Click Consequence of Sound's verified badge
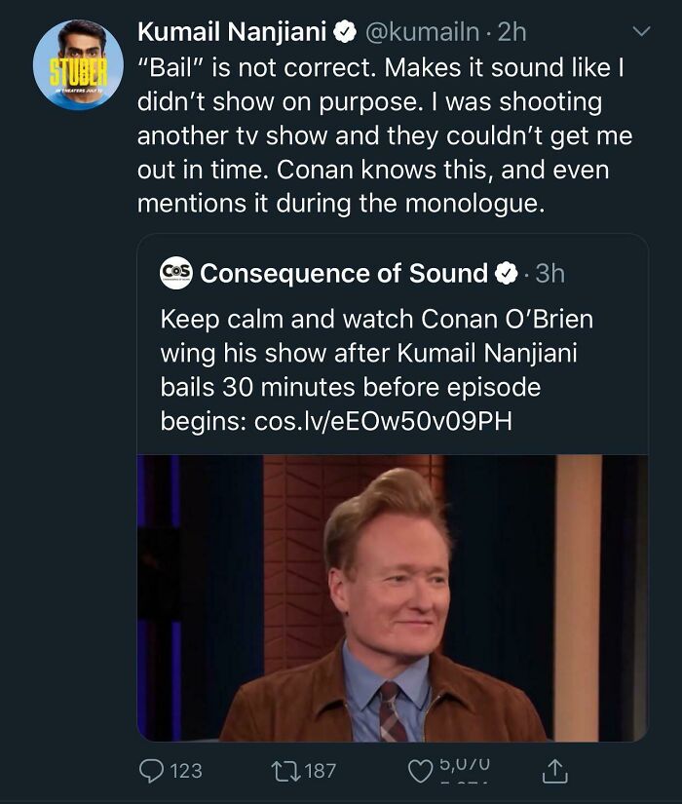Viewport: 682px width, 804px height. pyautogui.click(x=507, y=274)
